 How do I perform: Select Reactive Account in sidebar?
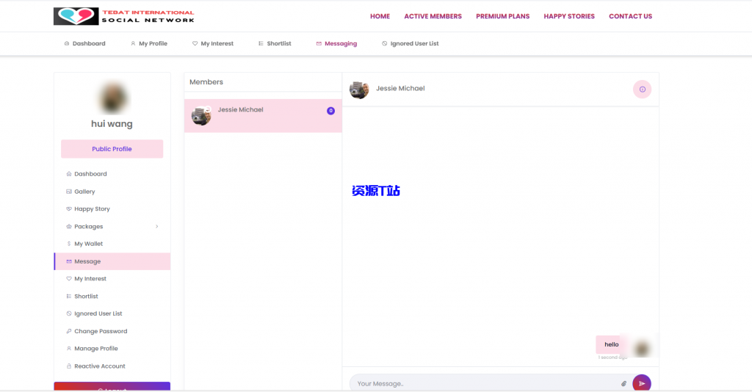coord(99,366)
